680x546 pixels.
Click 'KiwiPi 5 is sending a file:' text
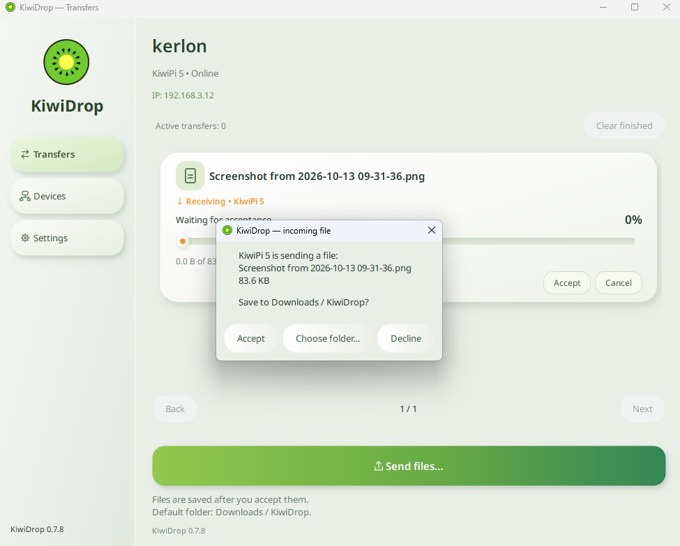[x=288, y=255]
